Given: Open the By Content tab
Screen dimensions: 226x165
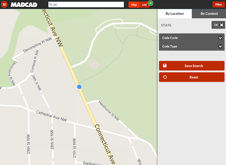Looking at the screenshot, I should click(x=209, y=14).
